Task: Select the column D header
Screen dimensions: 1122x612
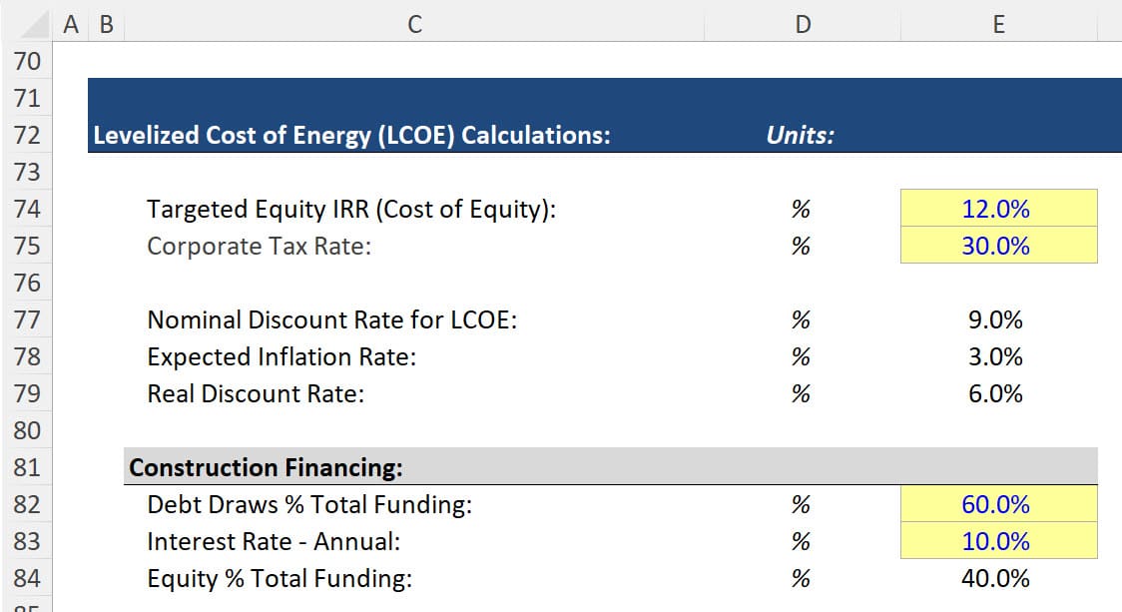Action: (x=802, y=23)
